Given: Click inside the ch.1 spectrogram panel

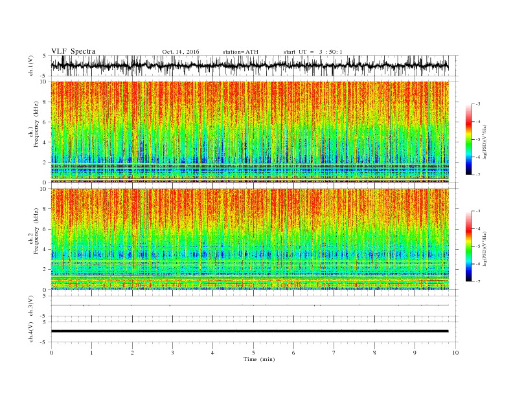Looking at the screenshot, I should point(249,132).
